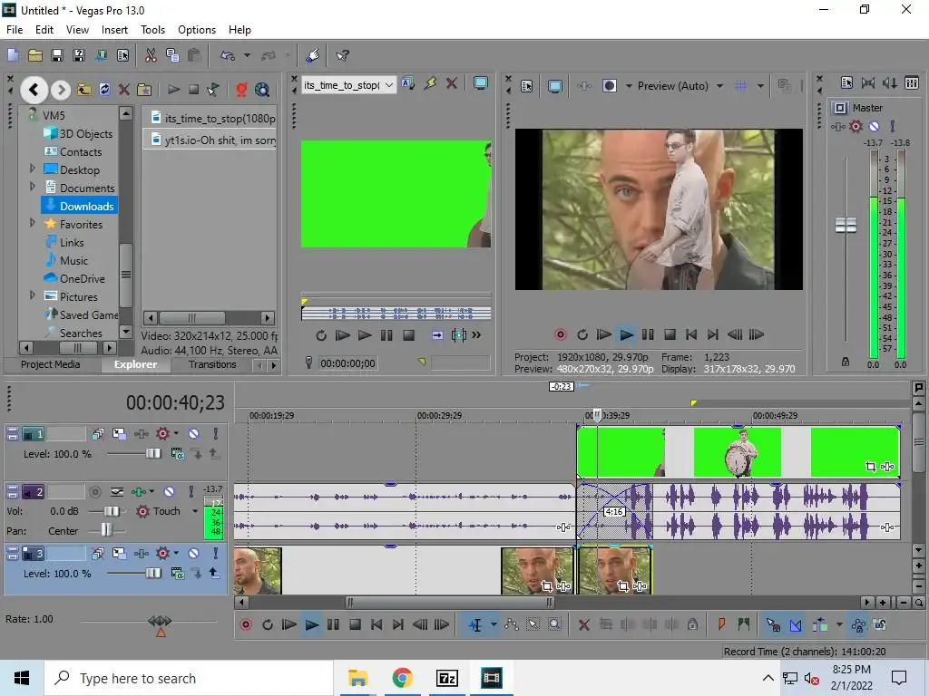Toggle solo on video track 1
This screenshot has height=696, width=929.
216,434
